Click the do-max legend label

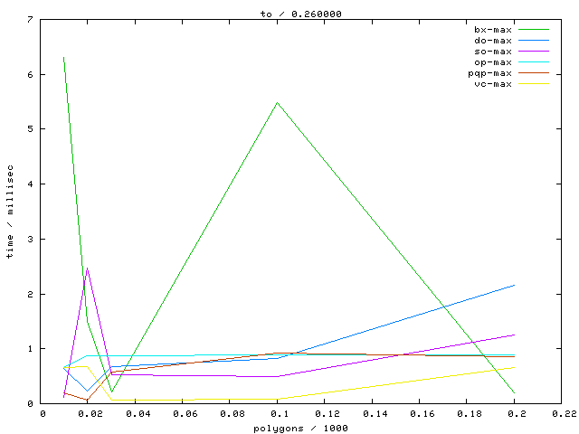[493, 41]
